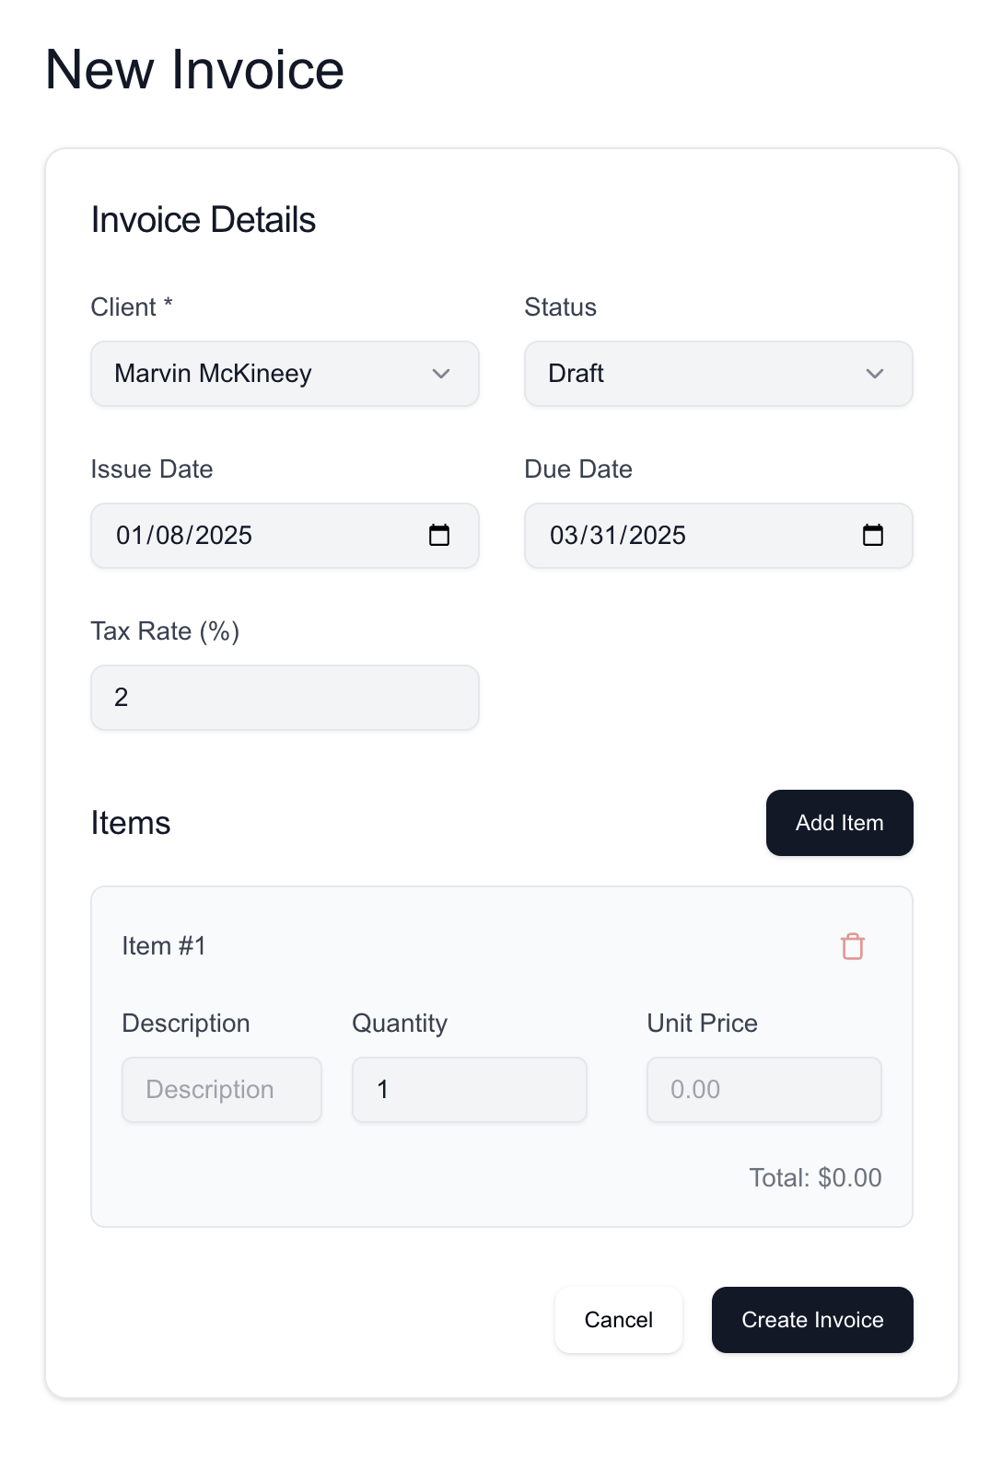Image resolution: width=1002 pixels, height=1458 pixels.
Task: Select the Item #1 card
Action: (x=501, y=1056)
